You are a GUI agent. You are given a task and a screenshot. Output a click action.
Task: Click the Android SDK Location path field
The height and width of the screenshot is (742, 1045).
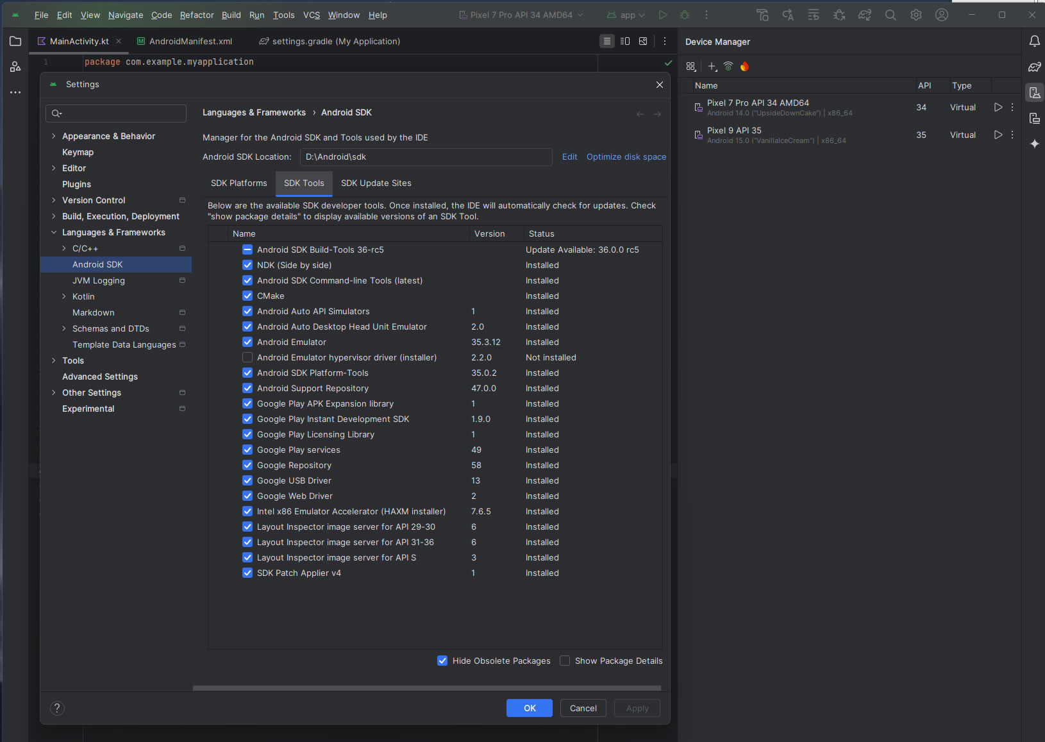coord(426,156)
